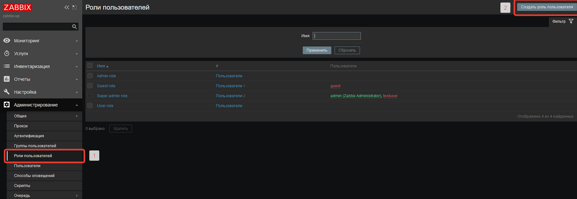Screen dimensions: 577x199
Task: Expand the Инвентаризация menu chevron
Action: tap(77, 67)
